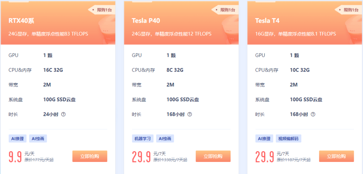Click 168小时 on the Tesla P40 card
The height and width of the screenshot is (174, 363).
tap(175, 114)
